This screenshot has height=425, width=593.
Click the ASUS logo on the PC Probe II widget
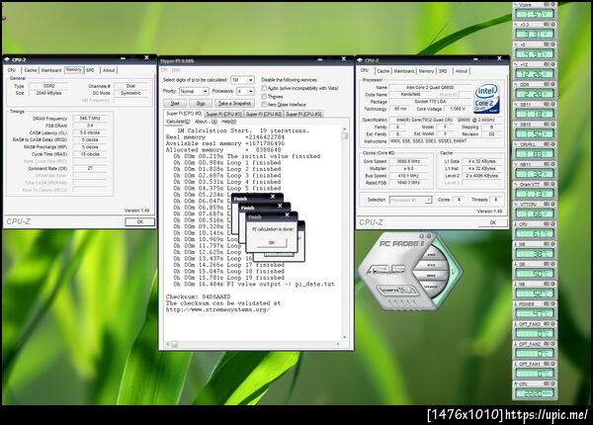point(386,270)
